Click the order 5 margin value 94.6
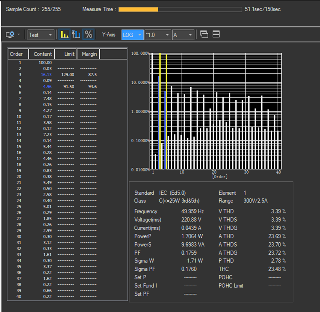 92,87
